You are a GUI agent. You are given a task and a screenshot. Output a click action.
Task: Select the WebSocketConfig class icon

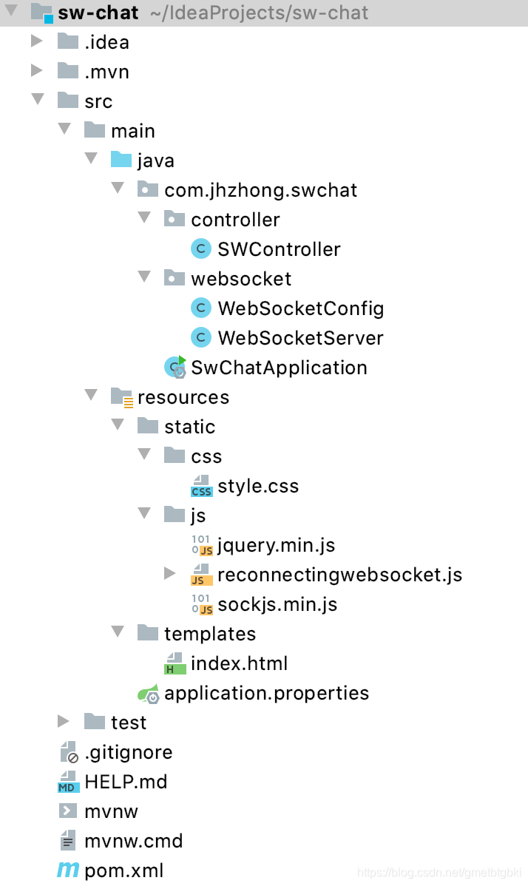pyautogui.click(x=201, y=308)
